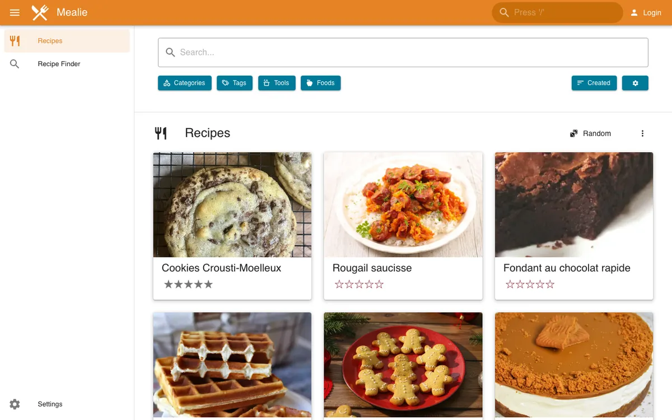The width and height of the screenshot is (672, 420).
Task: Open the Tools filter dropdown
Action: click(x=277, y=83)
